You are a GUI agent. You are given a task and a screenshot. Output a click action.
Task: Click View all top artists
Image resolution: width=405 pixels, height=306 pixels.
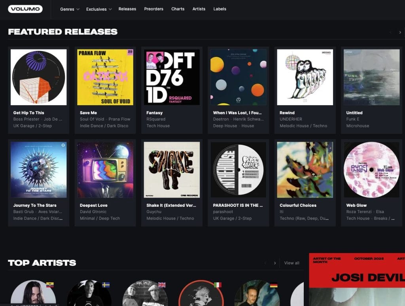pos(291,263)
